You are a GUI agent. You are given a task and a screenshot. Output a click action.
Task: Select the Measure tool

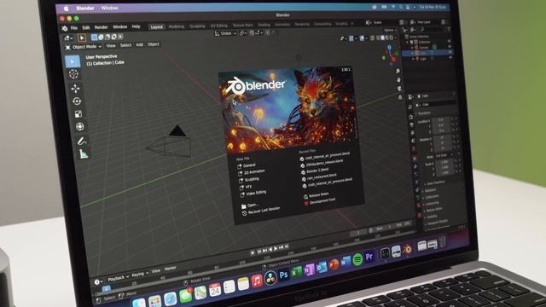(84, 153)
